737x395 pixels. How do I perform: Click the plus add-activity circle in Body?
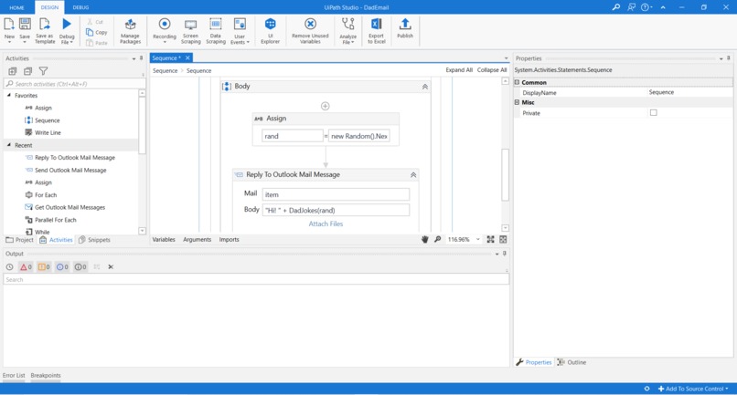326,106
